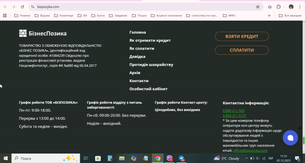This screenshot has height=163, width=305.
Task: Open Контакти footer link
Action: 139,81
